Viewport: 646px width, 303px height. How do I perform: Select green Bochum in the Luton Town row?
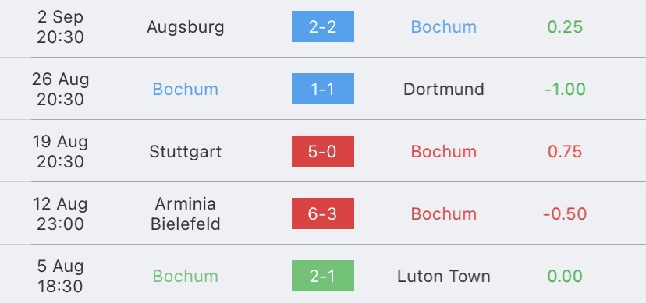coord(186,276)
